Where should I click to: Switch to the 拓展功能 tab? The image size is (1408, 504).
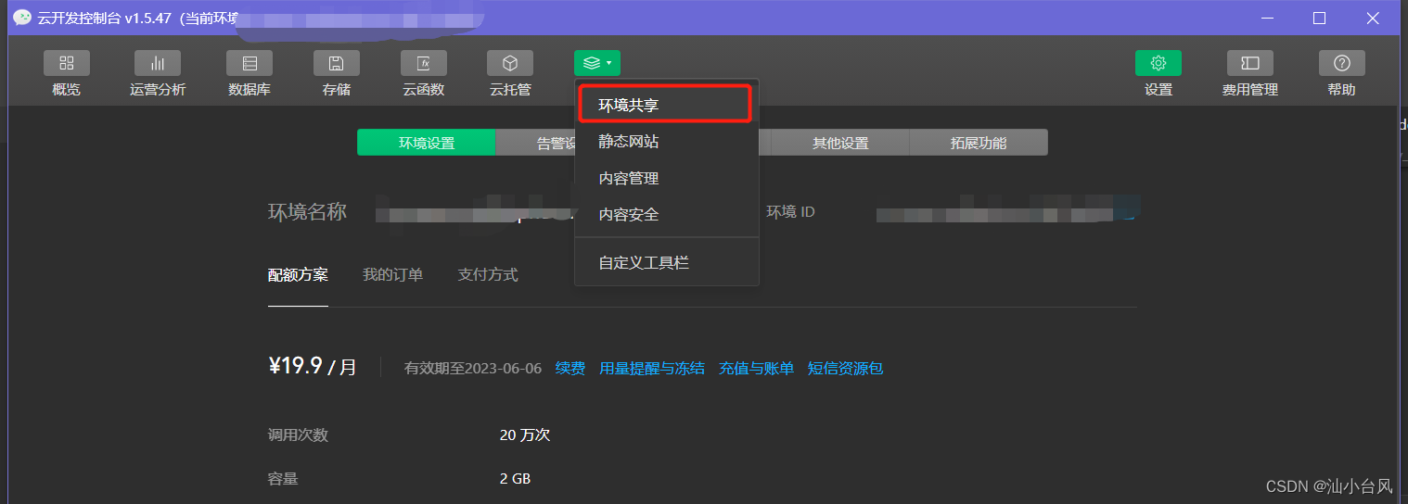click(979, 143)
